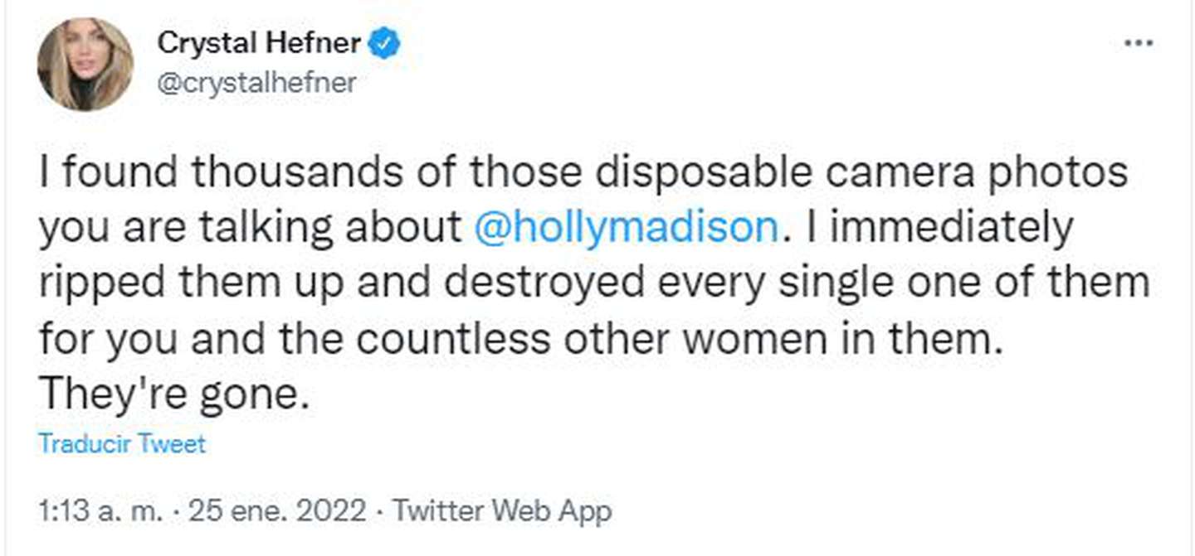
Task: Open the Twitter Web App source link
Action: coord(502,511)
